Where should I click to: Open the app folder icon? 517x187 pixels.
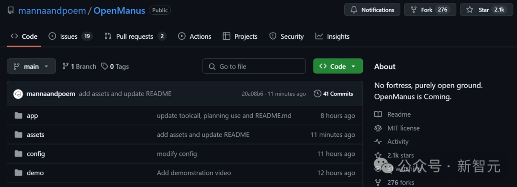coord(19,116)
